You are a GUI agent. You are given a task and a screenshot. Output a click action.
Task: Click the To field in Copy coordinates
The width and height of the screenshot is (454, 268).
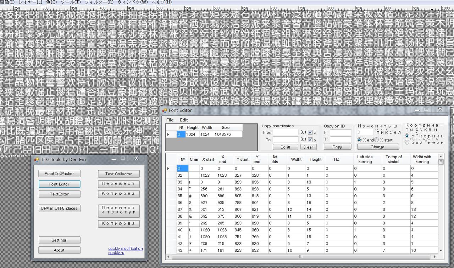point(286,139)
